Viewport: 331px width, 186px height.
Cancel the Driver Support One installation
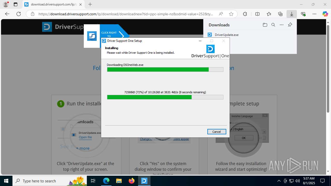217,132
